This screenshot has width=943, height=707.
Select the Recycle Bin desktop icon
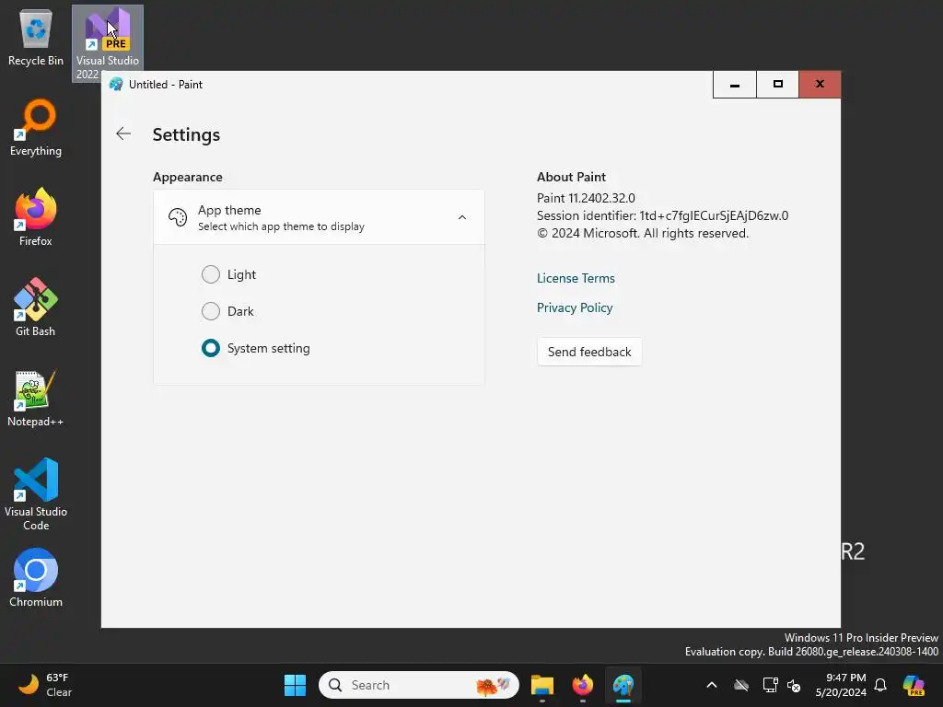[36, 37]
